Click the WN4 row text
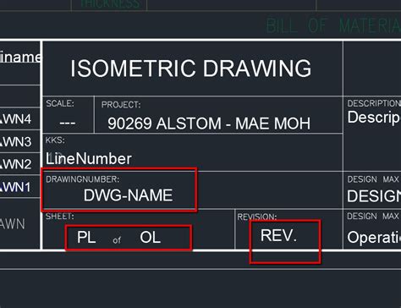The image size is (401, 308). point(16,118)
